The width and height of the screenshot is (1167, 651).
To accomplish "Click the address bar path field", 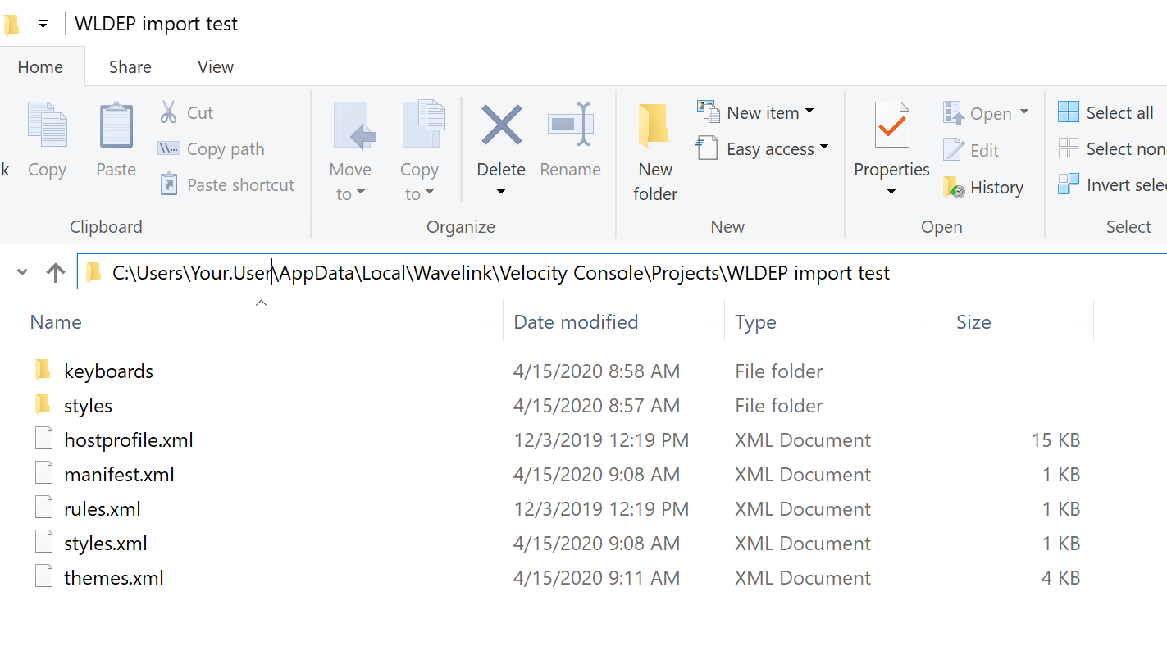I will point(492,272).
